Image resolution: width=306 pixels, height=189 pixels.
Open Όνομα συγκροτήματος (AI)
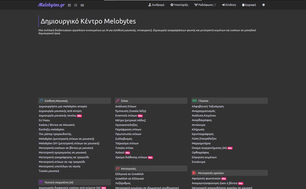209,148
